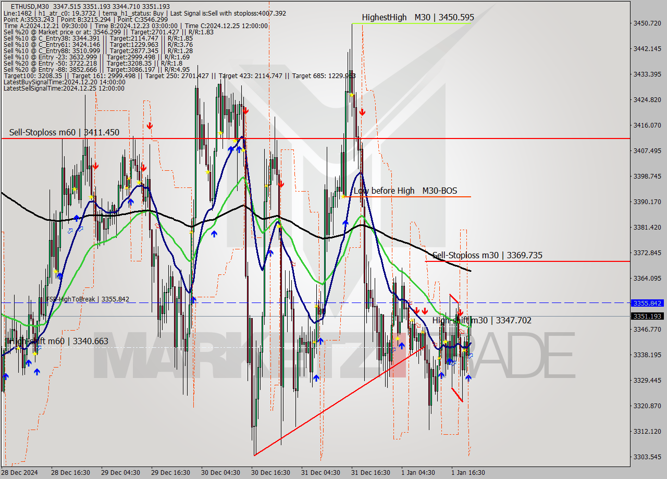The width and height of the screenshot is (667, 479).
Task: Click the 3329.445 price axis value
Action: (x=647, y=380)
